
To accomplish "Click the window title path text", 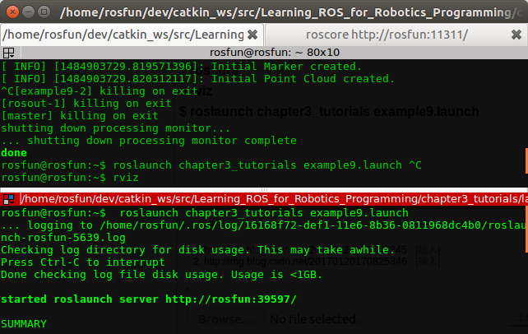I will click(291, 12).
